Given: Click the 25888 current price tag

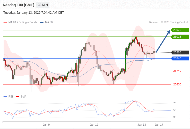Looking at the screenshot, I should 180,52.
